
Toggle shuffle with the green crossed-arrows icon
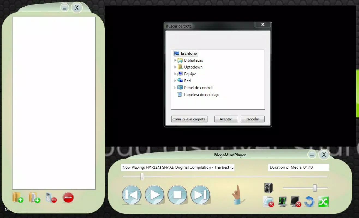324,202
